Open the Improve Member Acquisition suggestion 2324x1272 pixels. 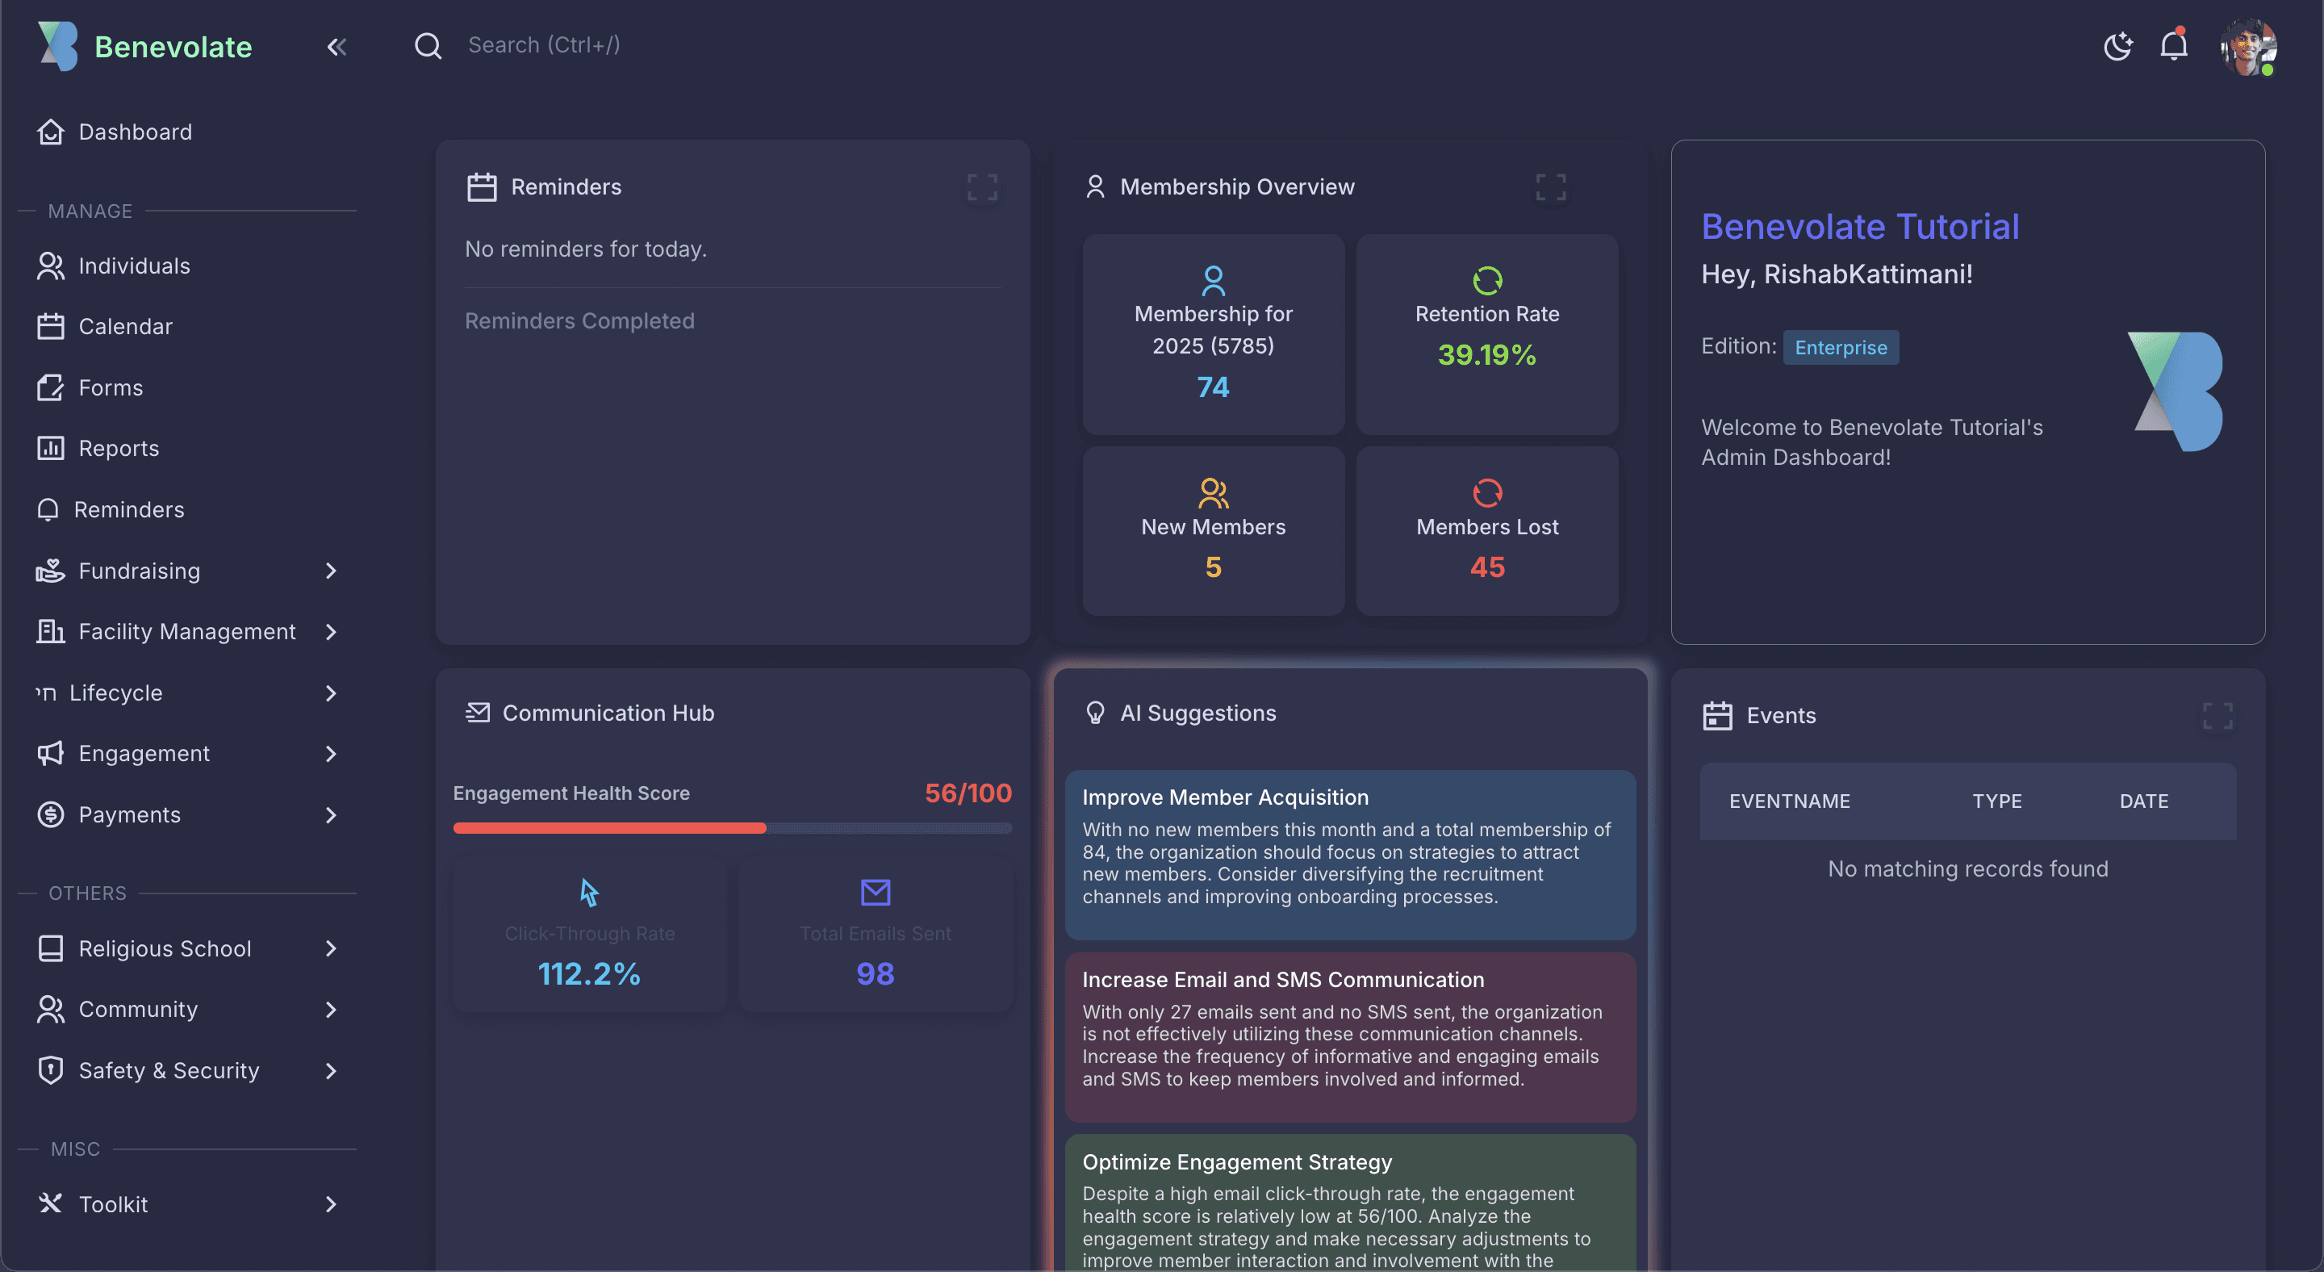(x=1350, y=853)
